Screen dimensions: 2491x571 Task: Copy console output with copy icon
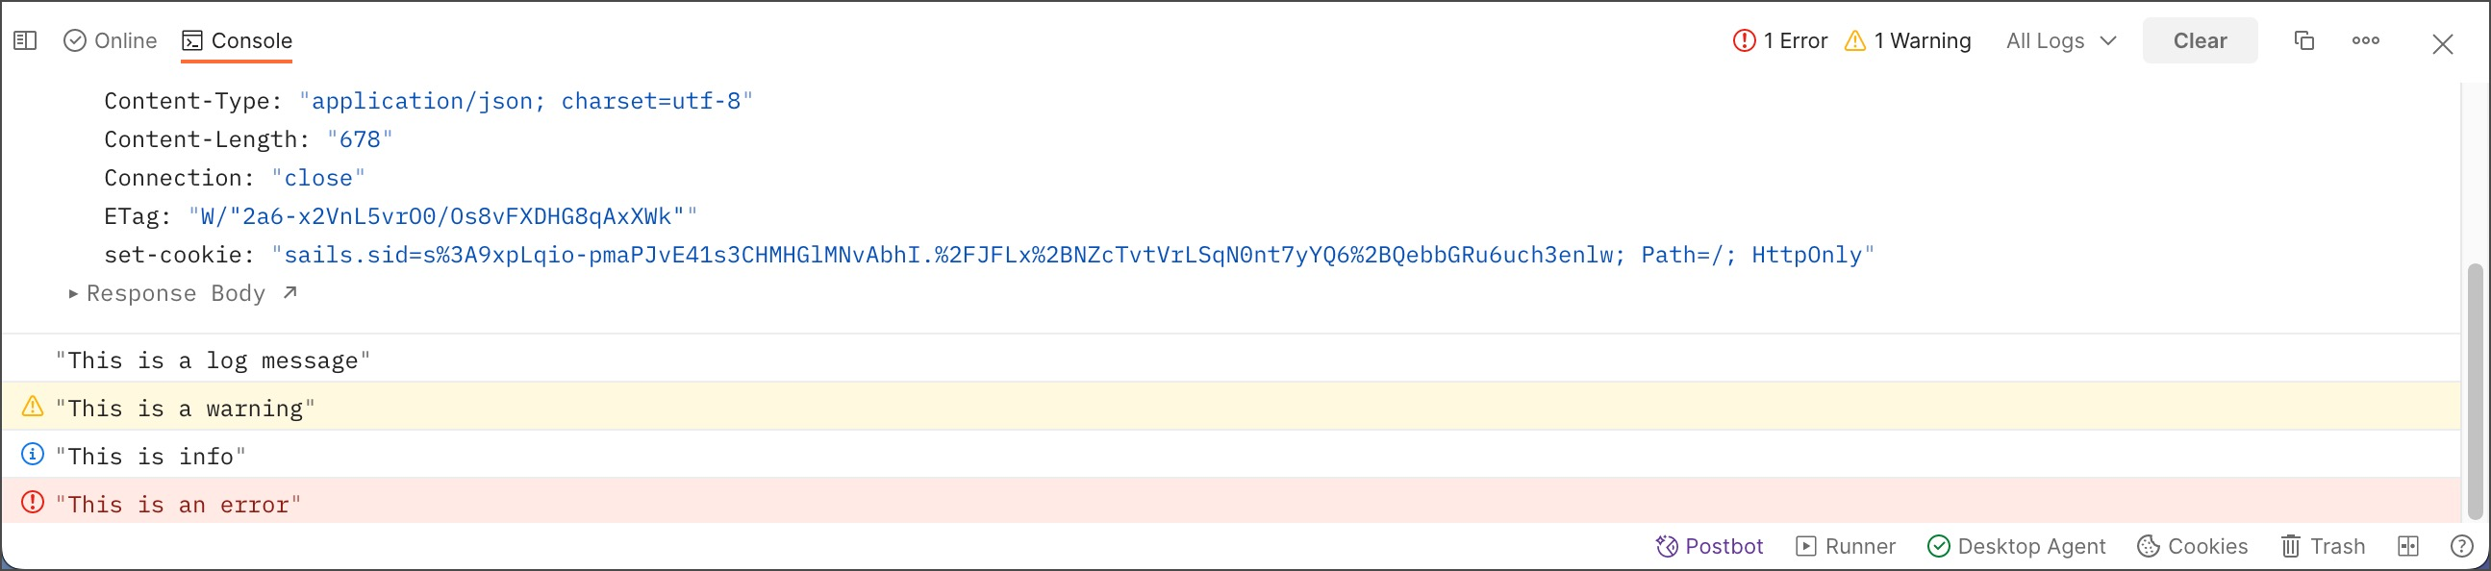(x=2303, y=40)
